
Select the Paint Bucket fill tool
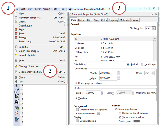(x=17, y=119)
